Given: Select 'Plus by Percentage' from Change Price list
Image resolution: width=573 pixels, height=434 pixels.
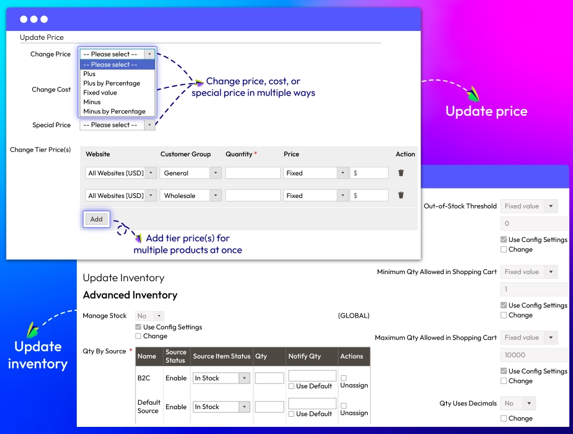Looking at the screenshot, I should tap(112, 83).
